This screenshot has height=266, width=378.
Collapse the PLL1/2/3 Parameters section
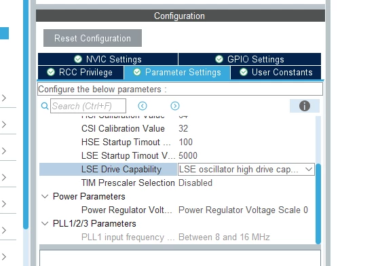point(45,224)
